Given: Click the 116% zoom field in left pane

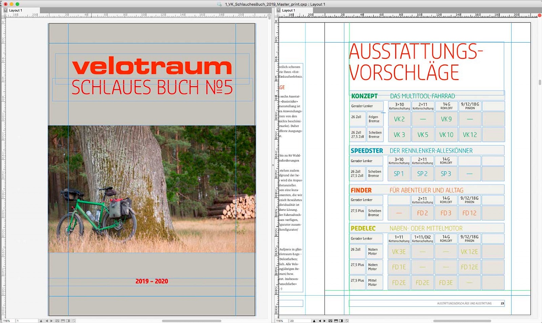Looking at the screenshot, I should coord(7,321).
